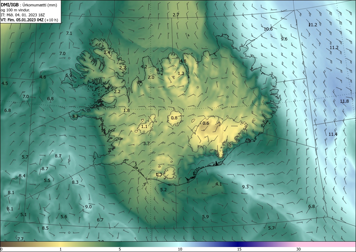Click the color scale tick label 10

180,250
